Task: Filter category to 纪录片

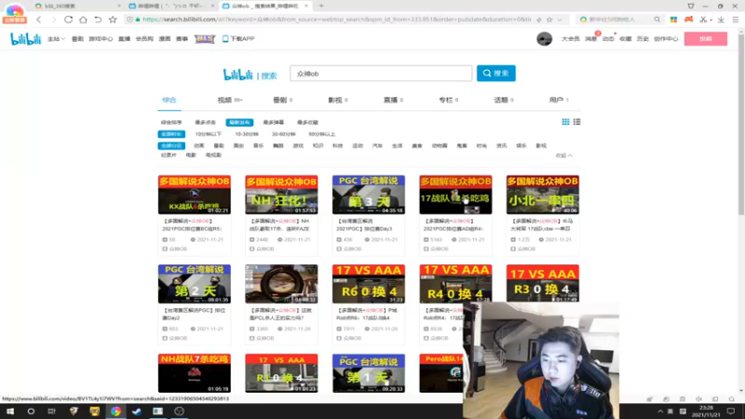Action: 169,155
